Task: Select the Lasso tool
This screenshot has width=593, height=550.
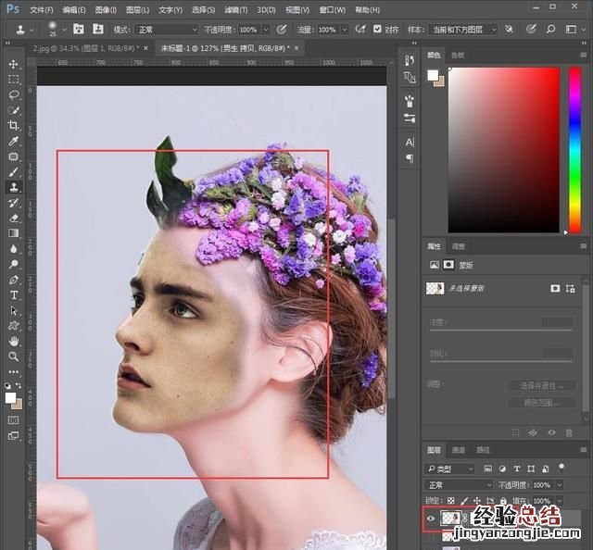Action: tap(14, 94)
